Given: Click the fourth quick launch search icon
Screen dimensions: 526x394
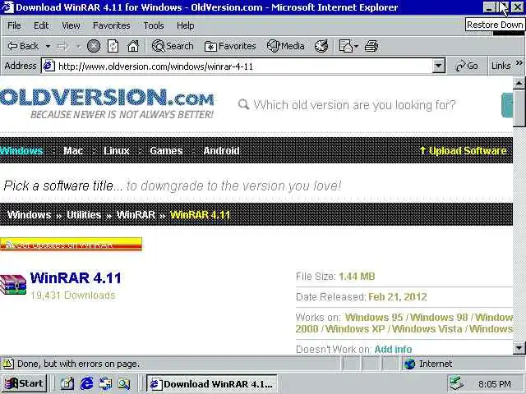Looking at the screenshot, I should 124,383.
